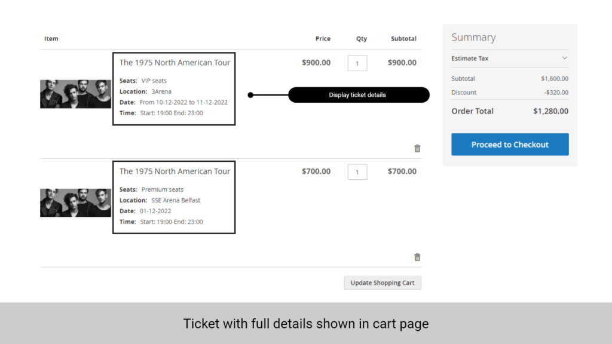Select the Subtotal column header in cart table
612x344 pixels.
(x=403, y=39)
